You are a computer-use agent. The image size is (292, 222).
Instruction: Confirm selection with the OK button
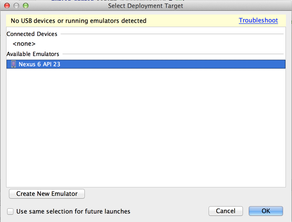266,211
